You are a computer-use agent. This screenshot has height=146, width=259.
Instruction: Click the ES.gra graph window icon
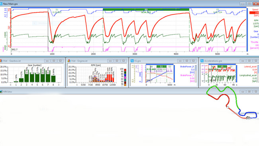click(x=132, y=61)
